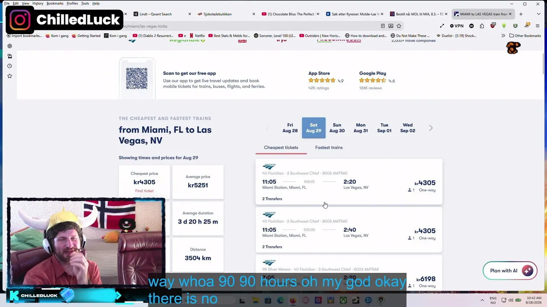Bookmark this page with the star icon

tap(399, 26)
